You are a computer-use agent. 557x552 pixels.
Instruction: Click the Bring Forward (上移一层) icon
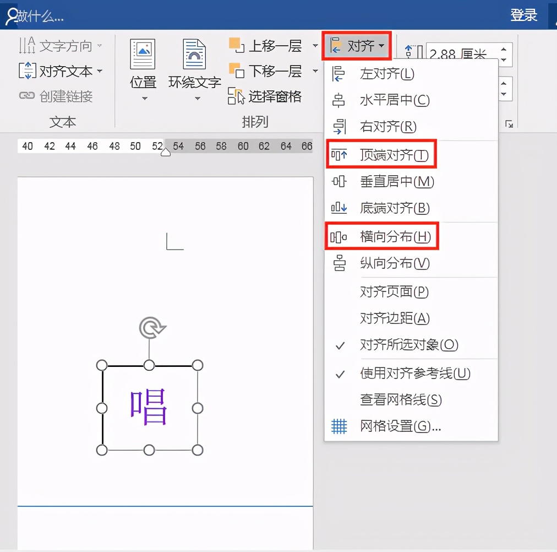(237, 46)
